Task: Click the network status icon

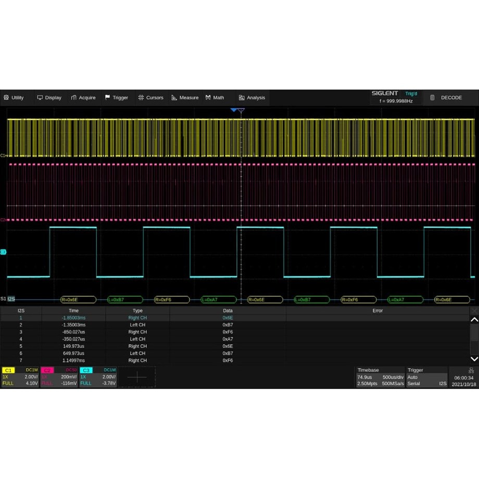Action: tap(471, 371)
